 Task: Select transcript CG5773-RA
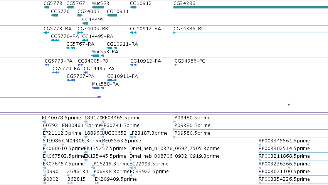point(57,28)
